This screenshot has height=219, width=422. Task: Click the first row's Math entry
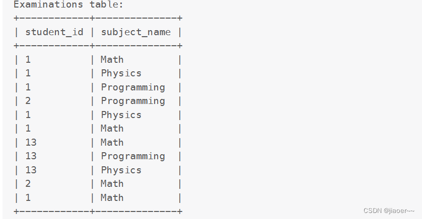tap(112, 60)
